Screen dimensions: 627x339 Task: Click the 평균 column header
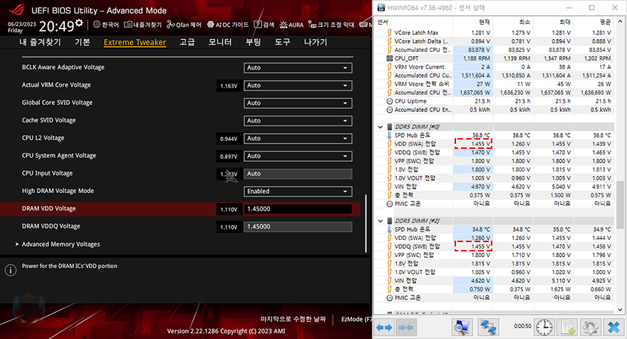coord(594,22)
